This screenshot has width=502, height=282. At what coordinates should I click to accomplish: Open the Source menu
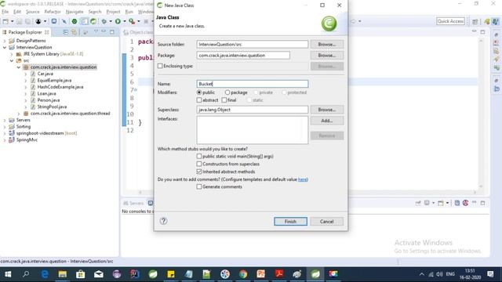click(33, 12)
